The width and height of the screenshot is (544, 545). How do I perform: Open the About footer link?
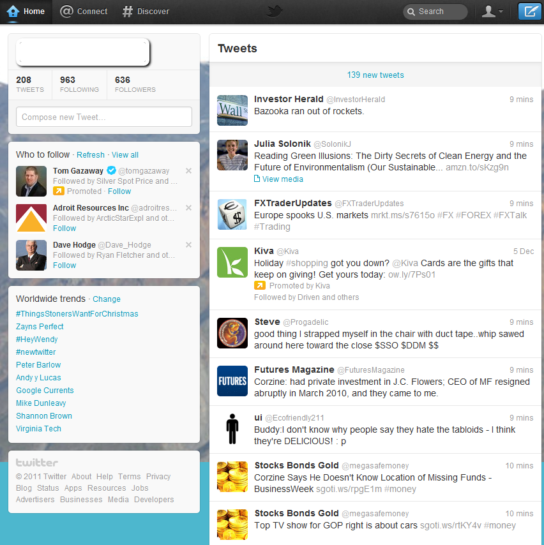[81, 477]
